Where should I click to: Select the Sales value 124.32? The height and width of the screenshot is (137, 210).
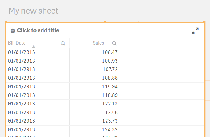(110, 130)
